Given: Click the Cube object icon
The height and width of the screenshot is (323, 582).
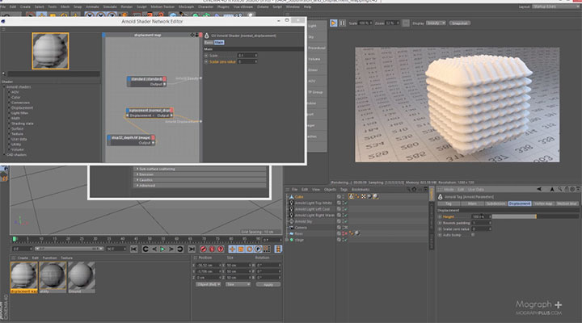Looking at the screenshot, I should 291,196.
